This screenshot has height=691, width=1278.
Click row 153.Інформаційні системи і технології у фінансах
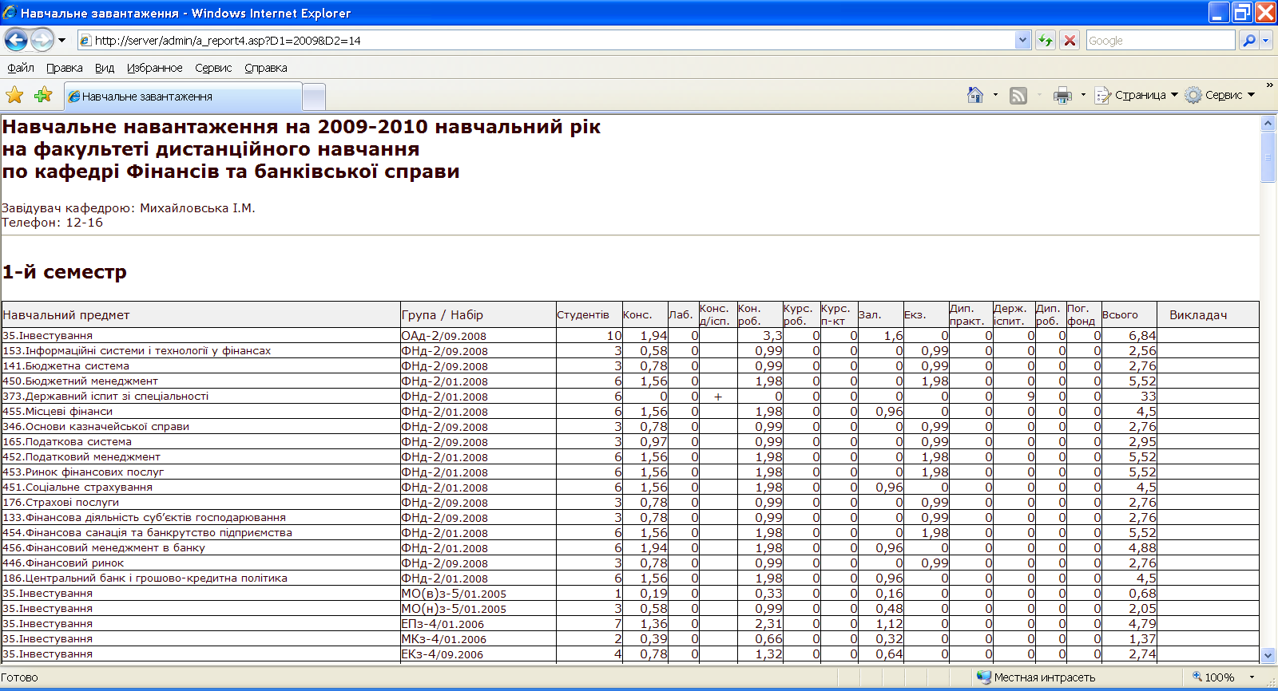630,350
